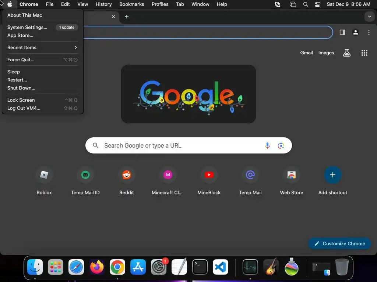Viewport: 377px width, 282px height.
Task: Open Control Center in menu bar
Action: coord(318,4)
